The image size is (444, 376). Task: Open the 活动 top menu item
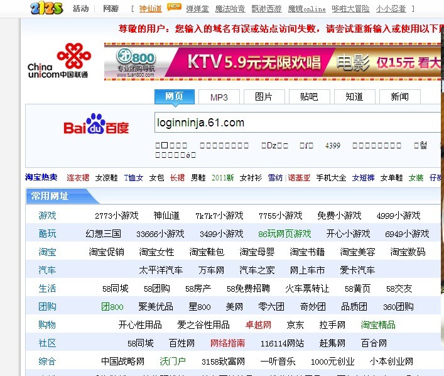click(81, 9)
